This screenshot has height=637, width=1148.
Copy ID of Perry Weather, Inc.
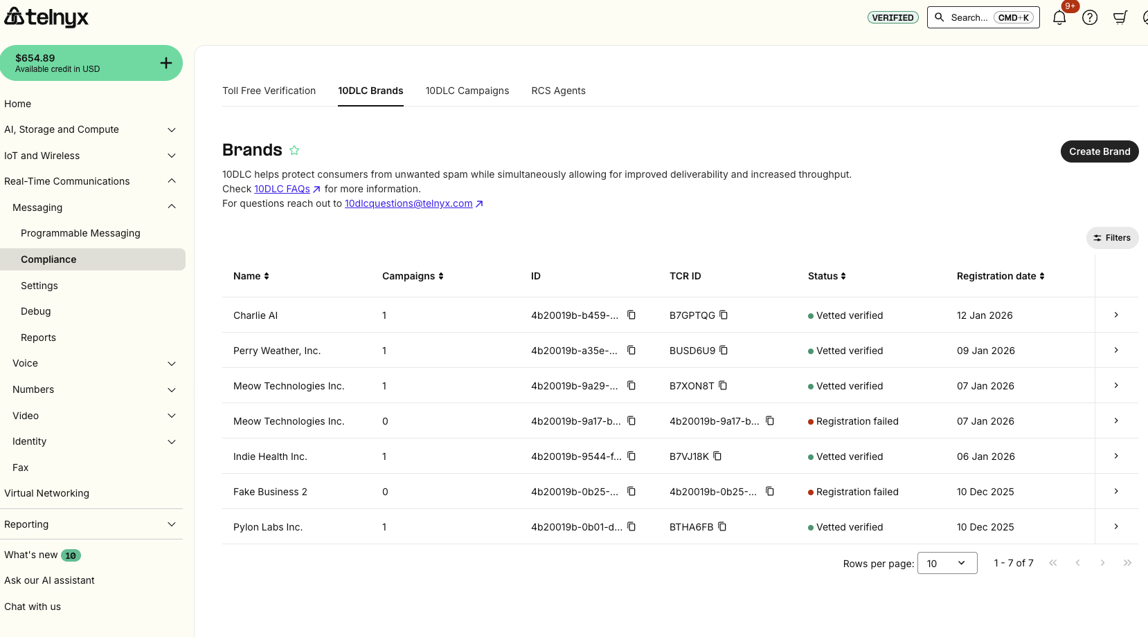631,350
